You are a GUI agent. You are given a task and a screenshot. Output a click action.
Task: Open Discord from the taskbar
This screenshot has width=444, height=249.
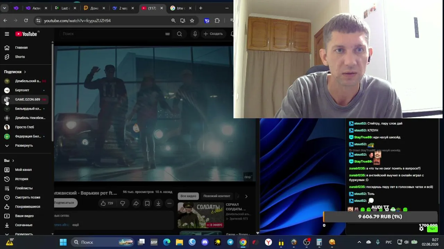coord(205,242)
